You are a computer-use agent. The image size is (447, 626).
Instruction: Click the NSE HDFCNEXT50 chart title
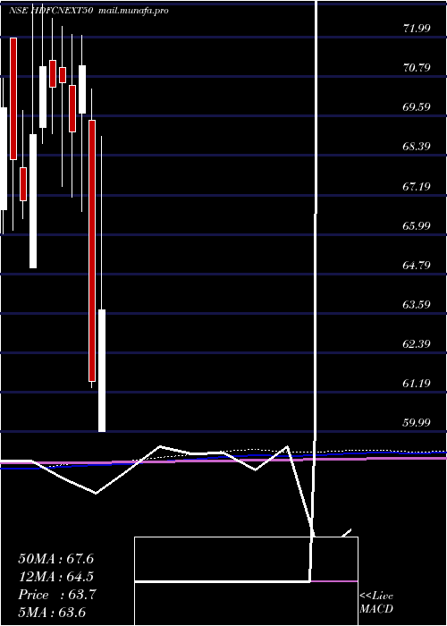(x=51, y=11)
